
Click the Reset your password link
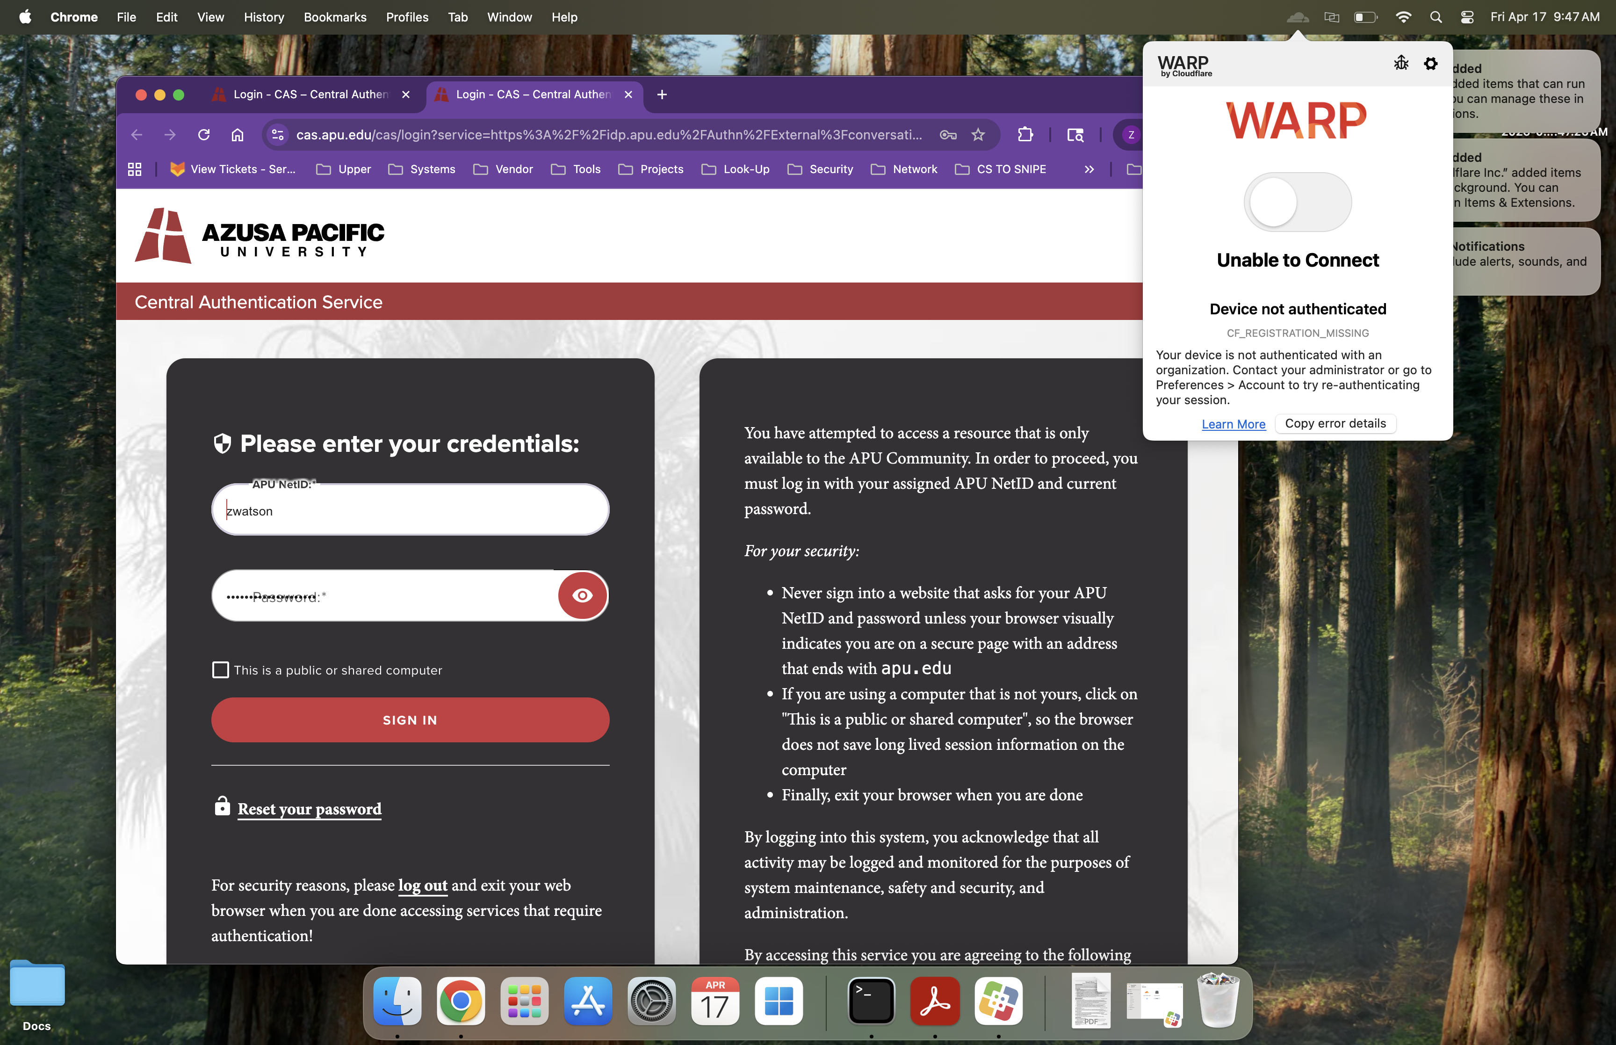tap(309, 808)
